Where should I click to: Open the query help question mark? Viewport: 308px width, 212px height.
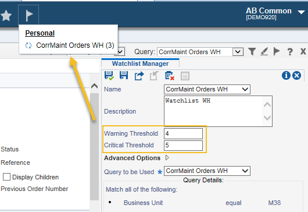click(x=290, y=52)
